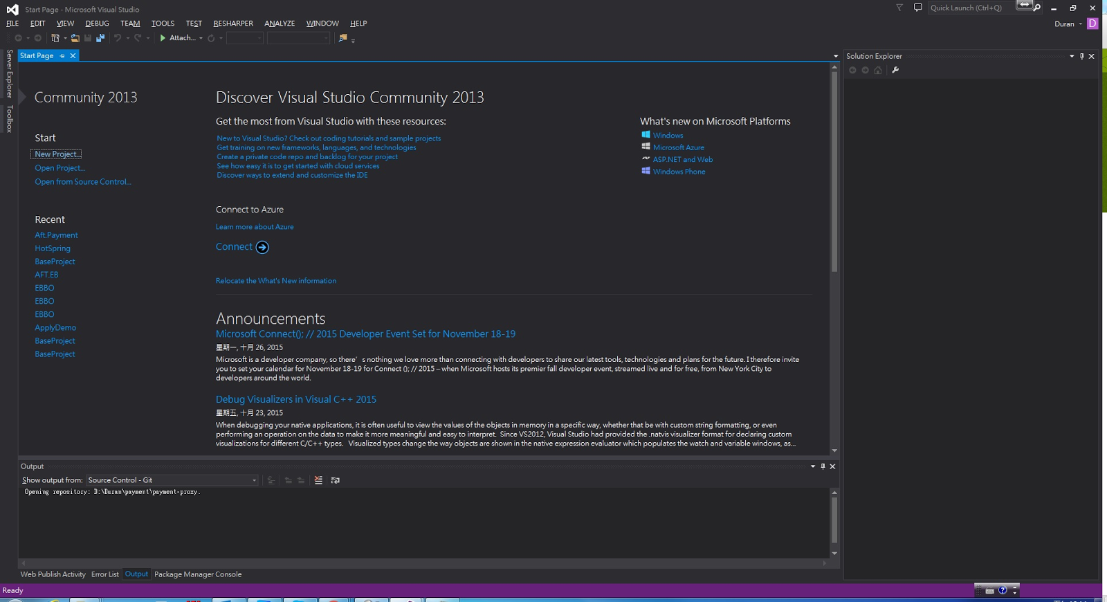Click the Windows Phone platform link
This screenshot has width=1107, height=602.
tap(679, 172)
